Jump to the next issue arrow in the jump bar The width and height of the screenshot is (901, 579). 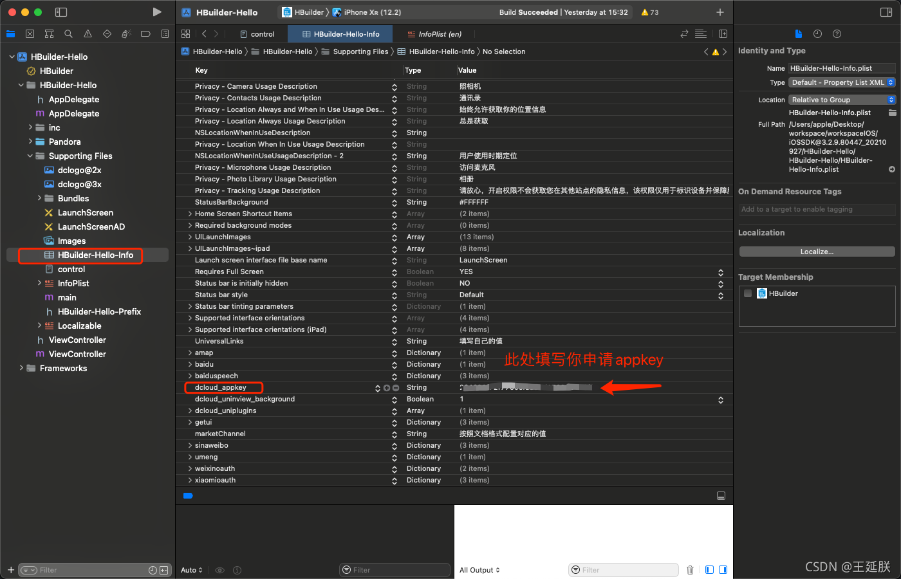click(725, 51)
